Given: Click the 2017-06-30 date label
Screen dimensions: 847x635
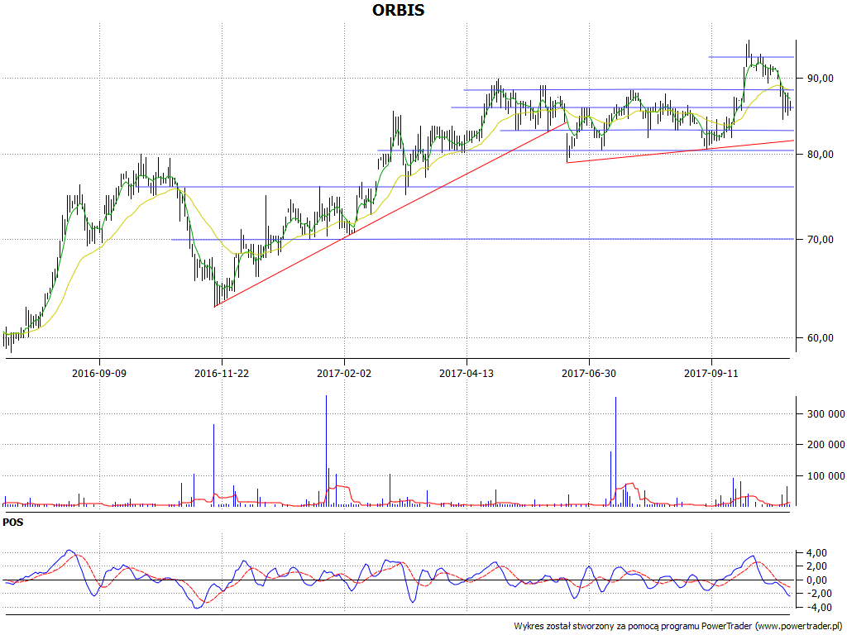Looking at the screenshot, I should (589, 373).
